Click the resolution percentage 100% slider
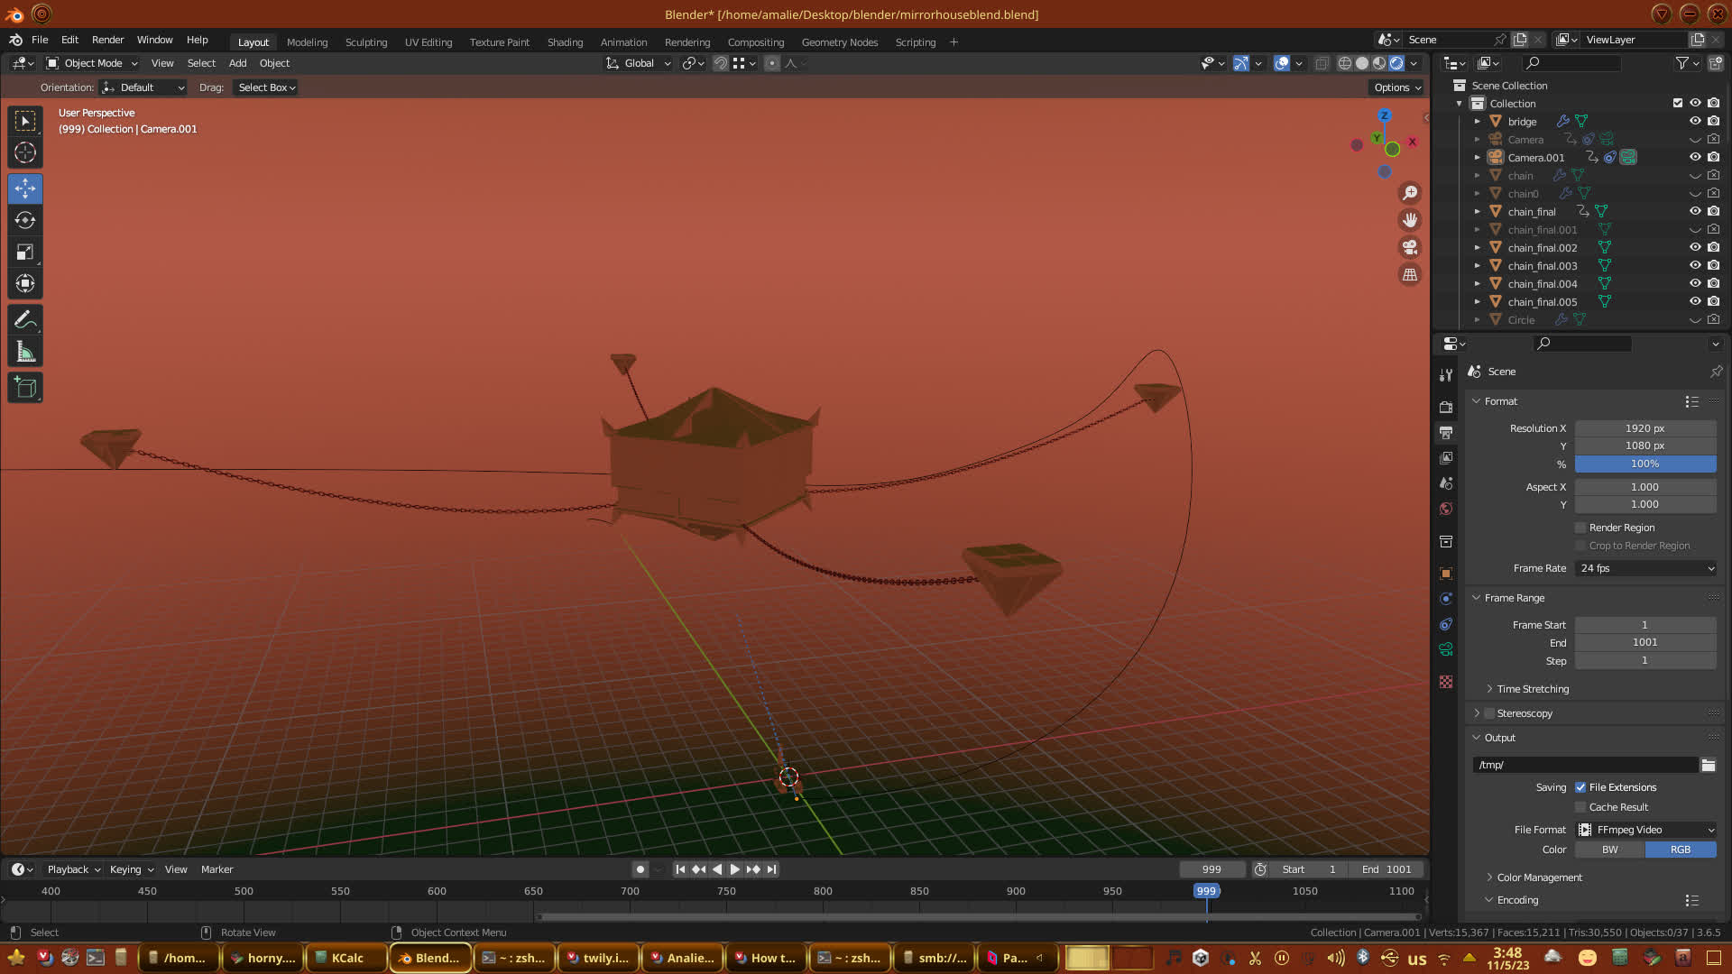 pyautogui.click(x=1644, y=464)
